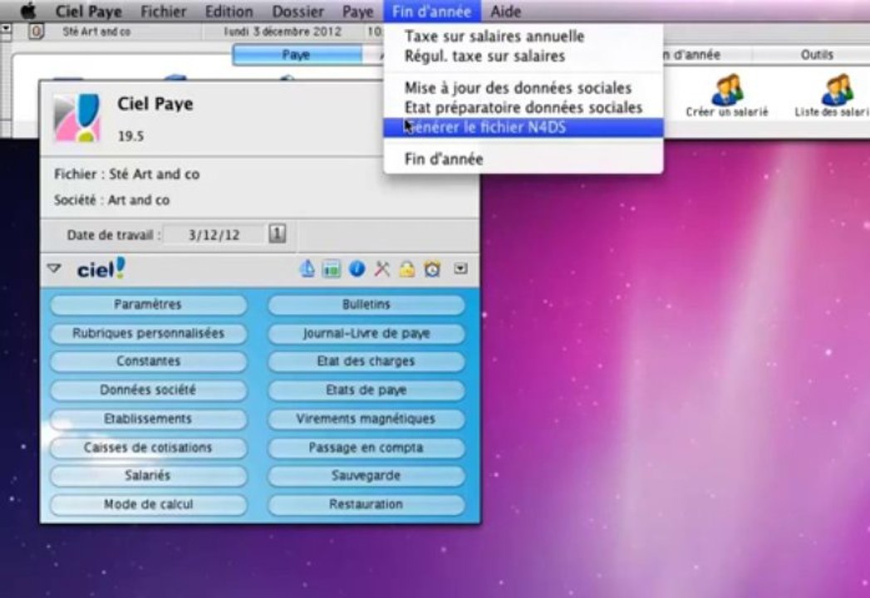Open the Edition menu
Viewport: 870px width, 598px height.
(x=229, y=11)
